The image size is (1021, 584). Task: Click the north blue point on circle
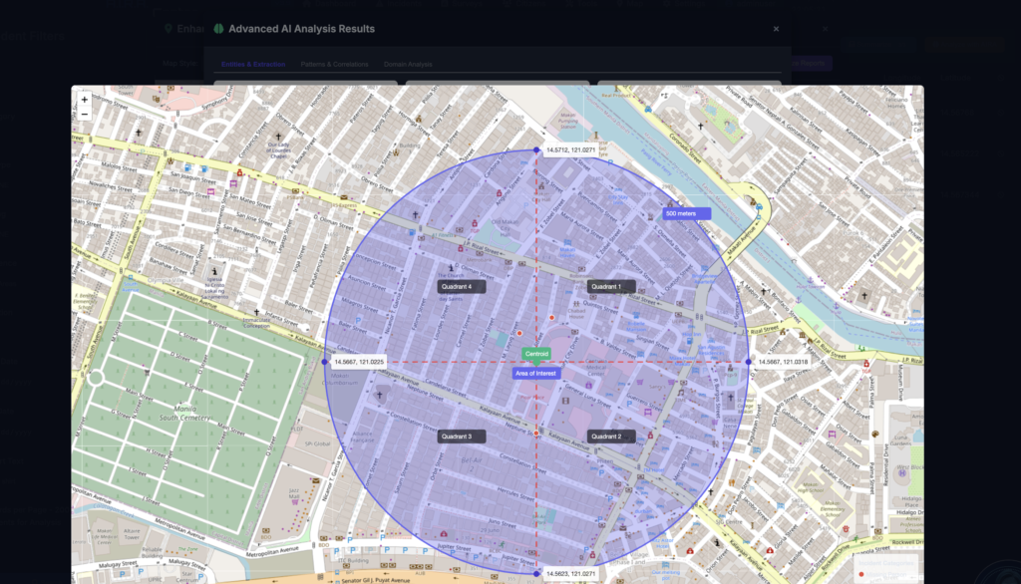tap(536, 149)
